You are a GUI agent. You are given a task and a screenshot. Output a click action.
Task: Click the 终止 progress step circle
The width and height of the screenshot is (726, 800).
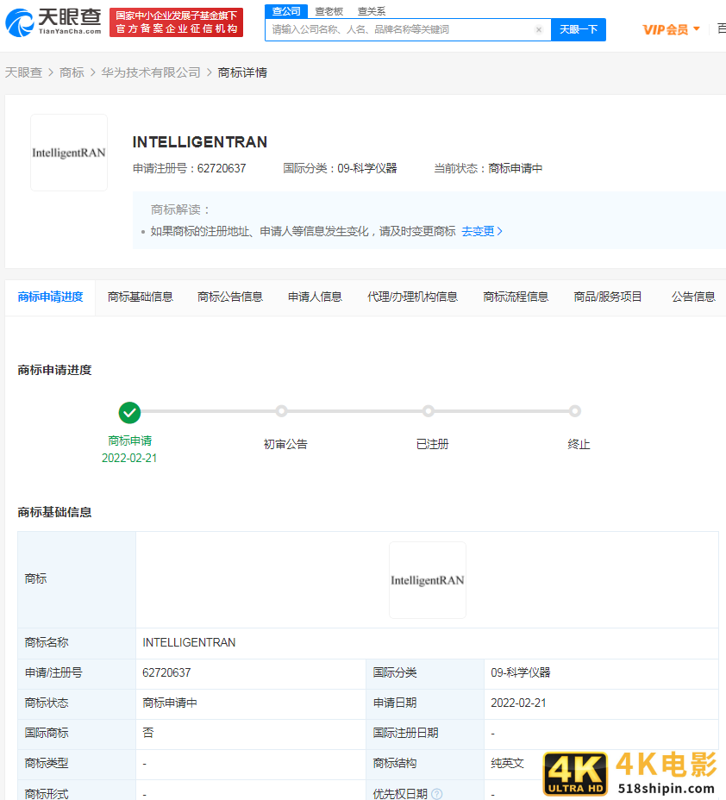[x=575, y=410]
